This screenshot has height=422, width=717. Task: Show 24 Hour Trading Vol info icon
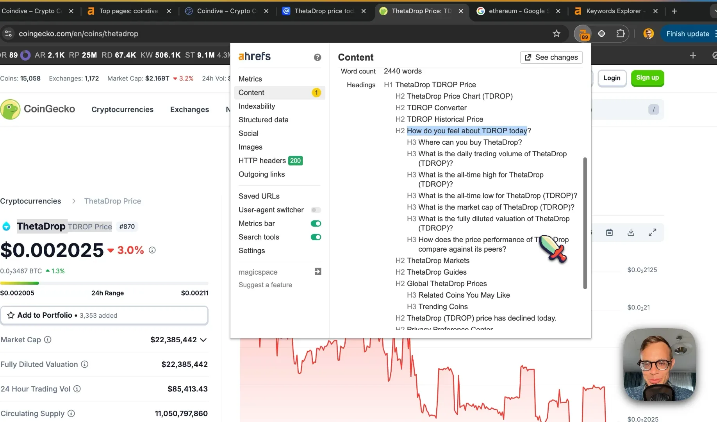(x=77, y=389)
